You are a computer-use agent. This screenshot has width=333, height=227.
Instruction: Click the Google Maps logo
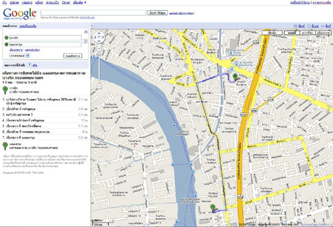pos(19,14)
